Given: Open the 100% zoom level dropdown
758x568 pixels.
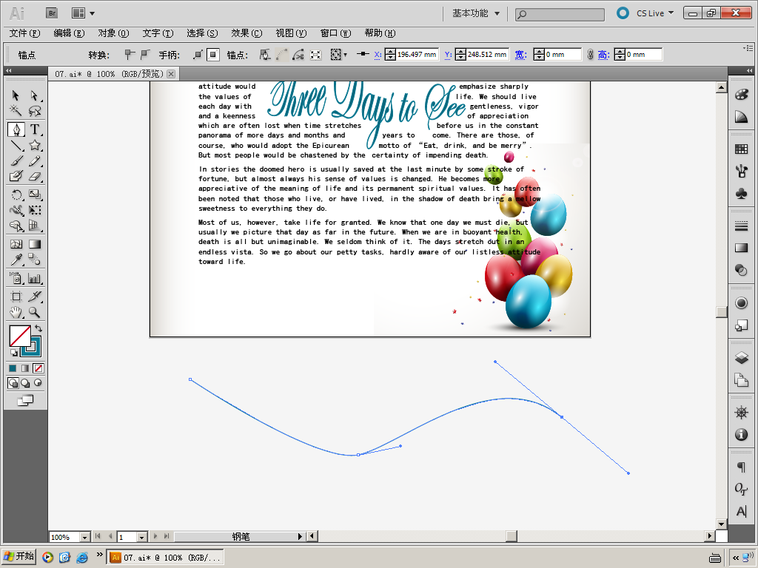Looking at the screenshot, I should coord(84,537).
